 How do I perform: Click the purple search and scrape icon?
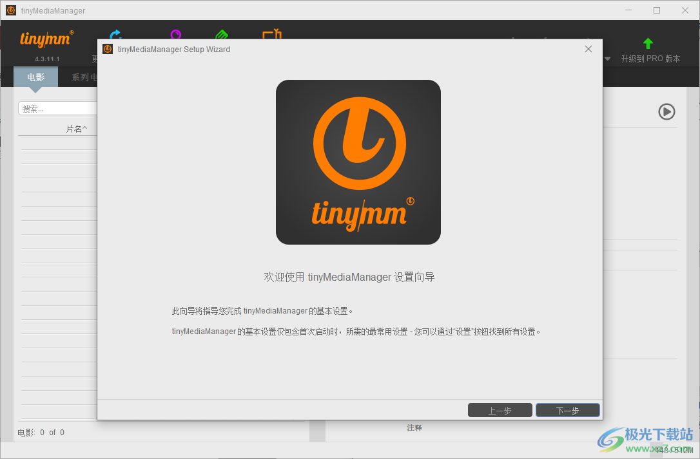tap(176, 34)
